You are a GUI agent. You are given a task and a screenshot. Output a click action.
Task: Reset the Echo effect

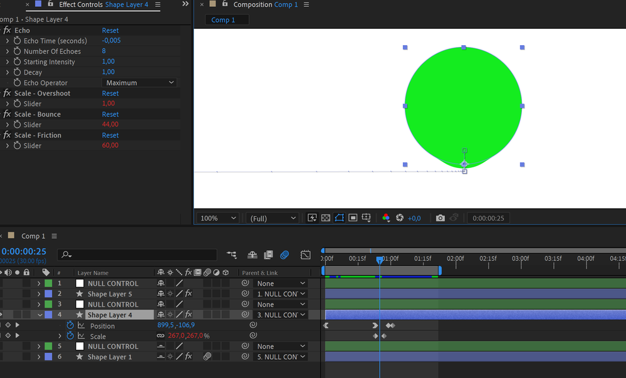pyautogui.click(x=110, y=30)
